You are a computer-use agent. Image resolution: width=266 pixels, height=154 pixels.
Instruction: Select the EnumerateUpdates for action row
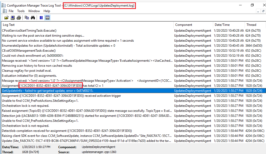tap(133, 46)
